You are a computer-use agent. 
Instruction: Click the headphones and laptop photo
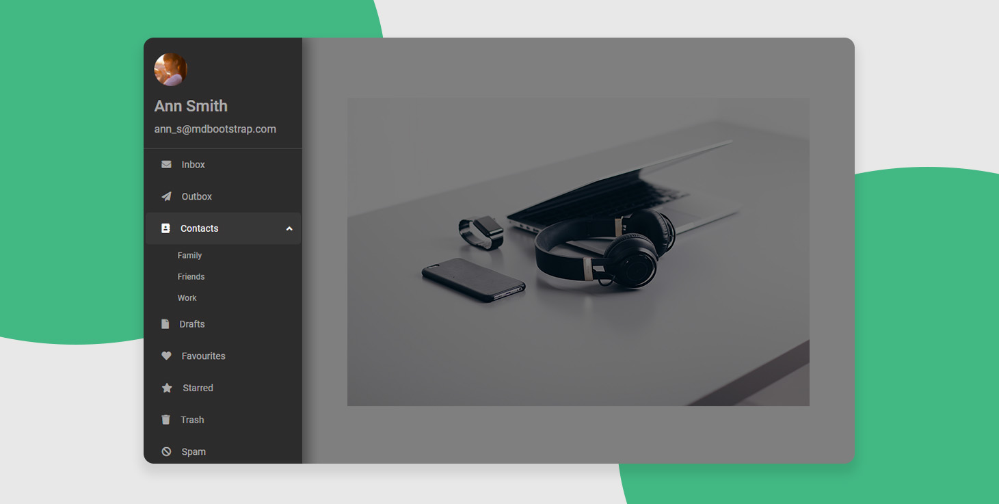pyautogui.click(x=578, y=252)
